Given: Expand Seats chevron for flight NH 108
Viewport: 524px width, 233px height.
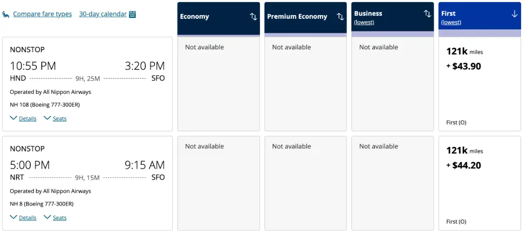Looking at the screenshot, I should pyautogui.click(x=48, y=118).
